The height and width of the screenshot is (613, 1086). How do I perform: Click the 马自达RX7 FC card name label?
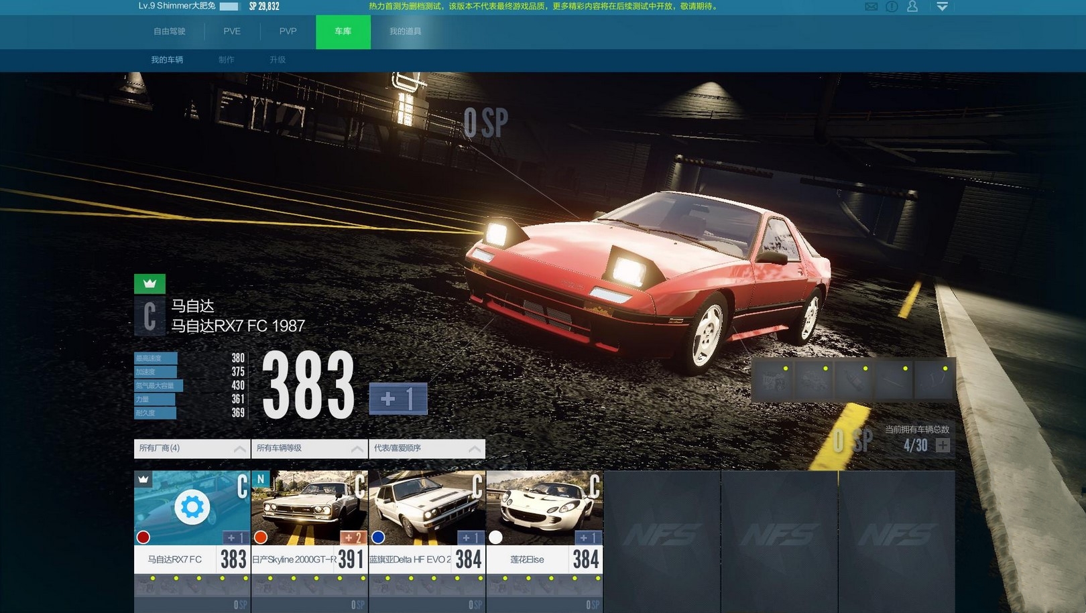(x=175, y=559)
